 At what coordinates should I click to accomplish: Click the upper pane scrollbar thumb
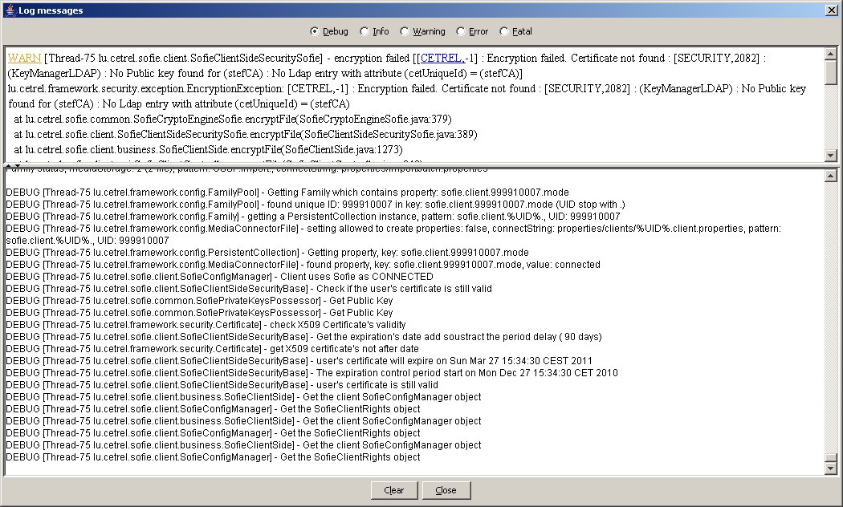[x=831, y=72]
